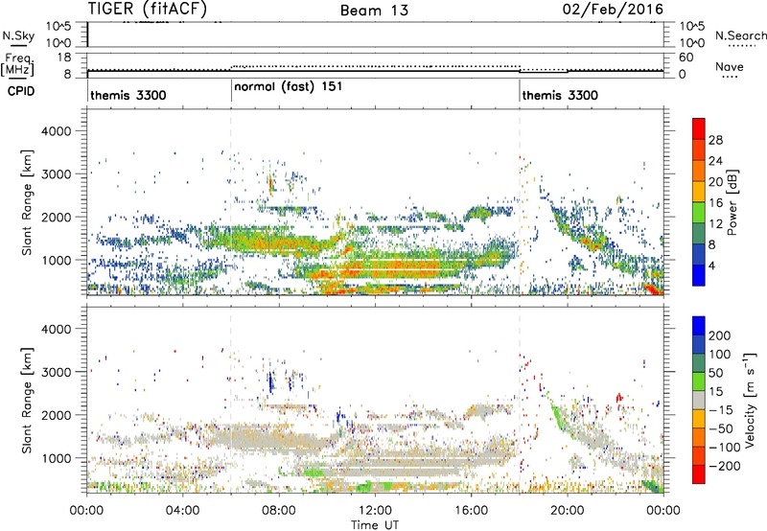Click the 16 label on Power color bar
767x531 pixels.
pyautogui.click(x=715, y=203)
